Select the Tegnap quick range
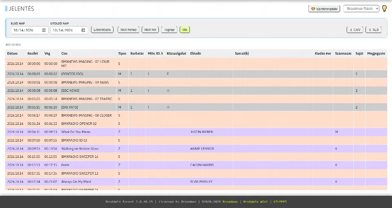The width and height of the screenshot is (392, 208). (169, 30)
